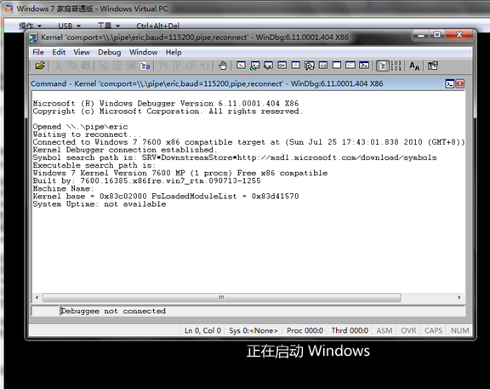This screenshot has height=389, width=490.
Task: Click 'Thrd 000:0' status entry
Action: (x=350, y=330)
